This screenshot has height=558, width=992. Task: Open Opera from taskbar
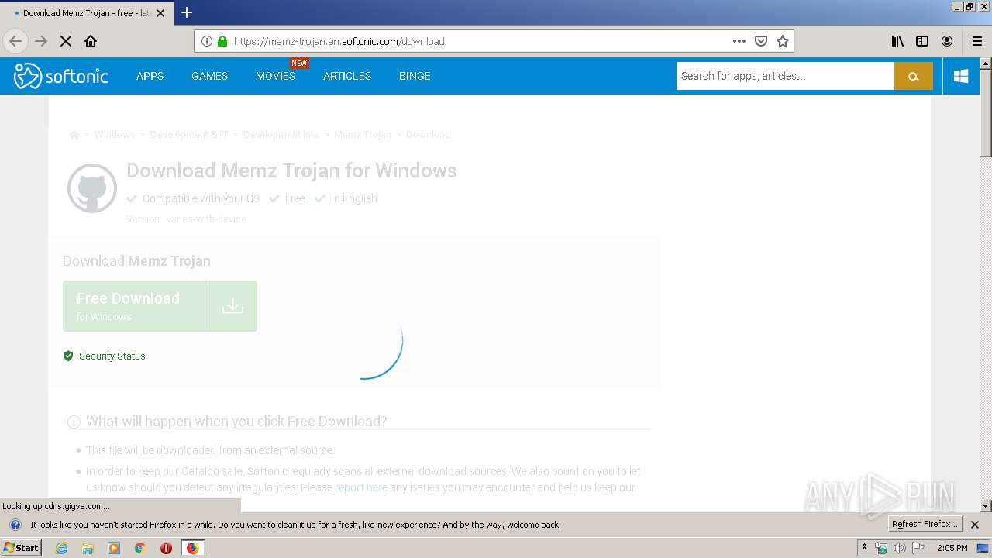pos(166,548)
